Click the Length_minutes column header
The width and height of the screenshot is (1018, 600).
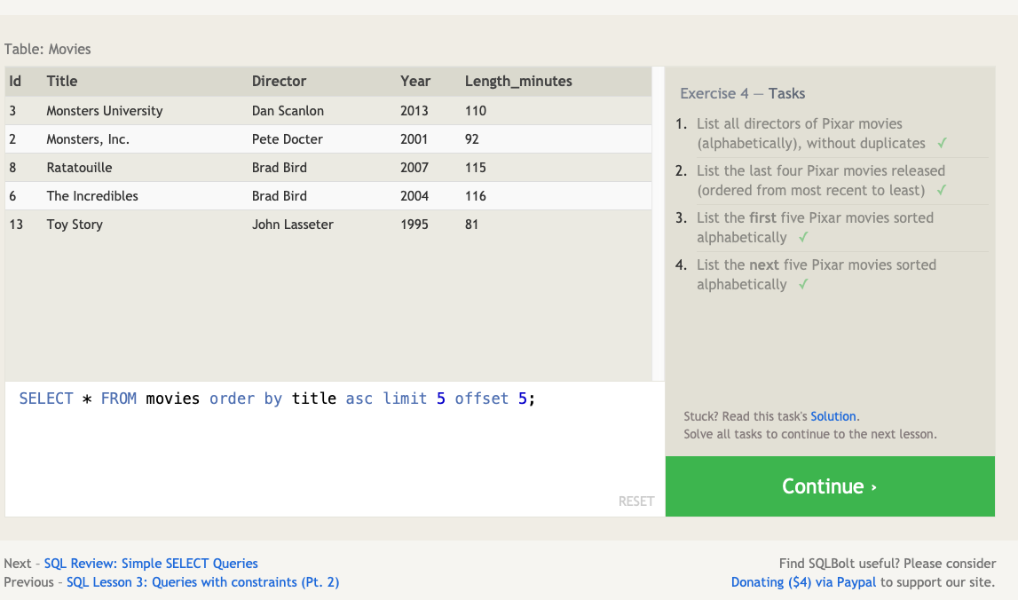point(518,81)
